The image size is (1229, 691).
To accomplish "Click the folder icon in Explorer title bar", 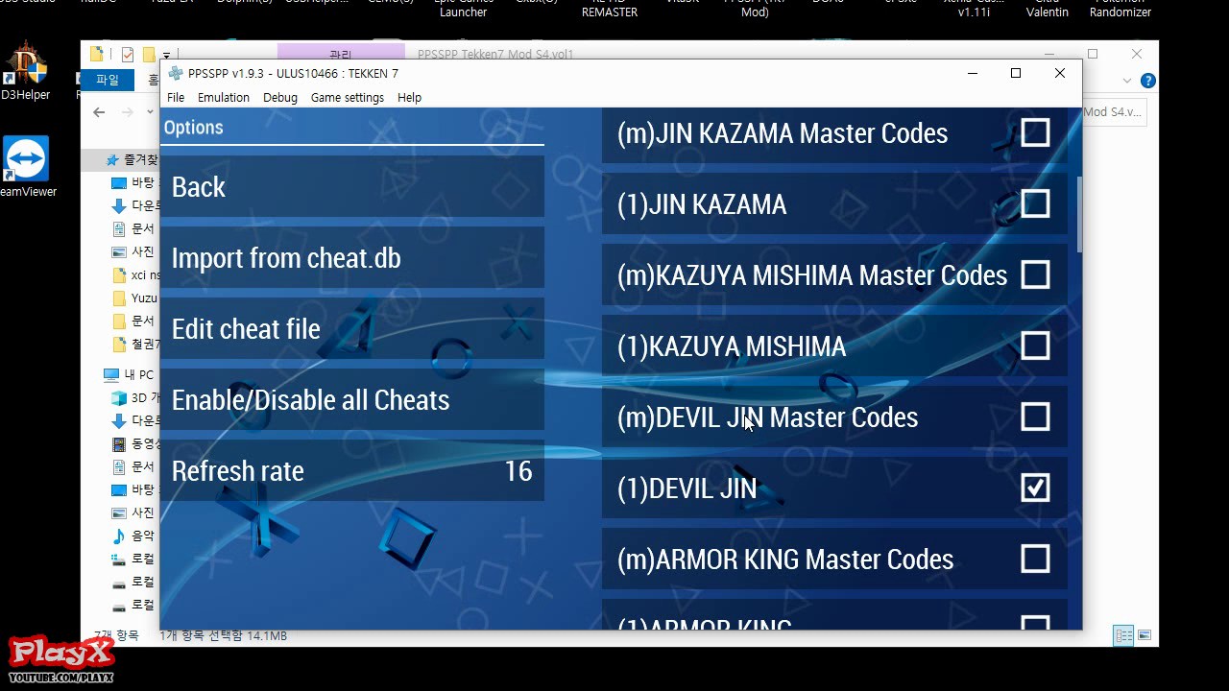I will pos(97,54).
